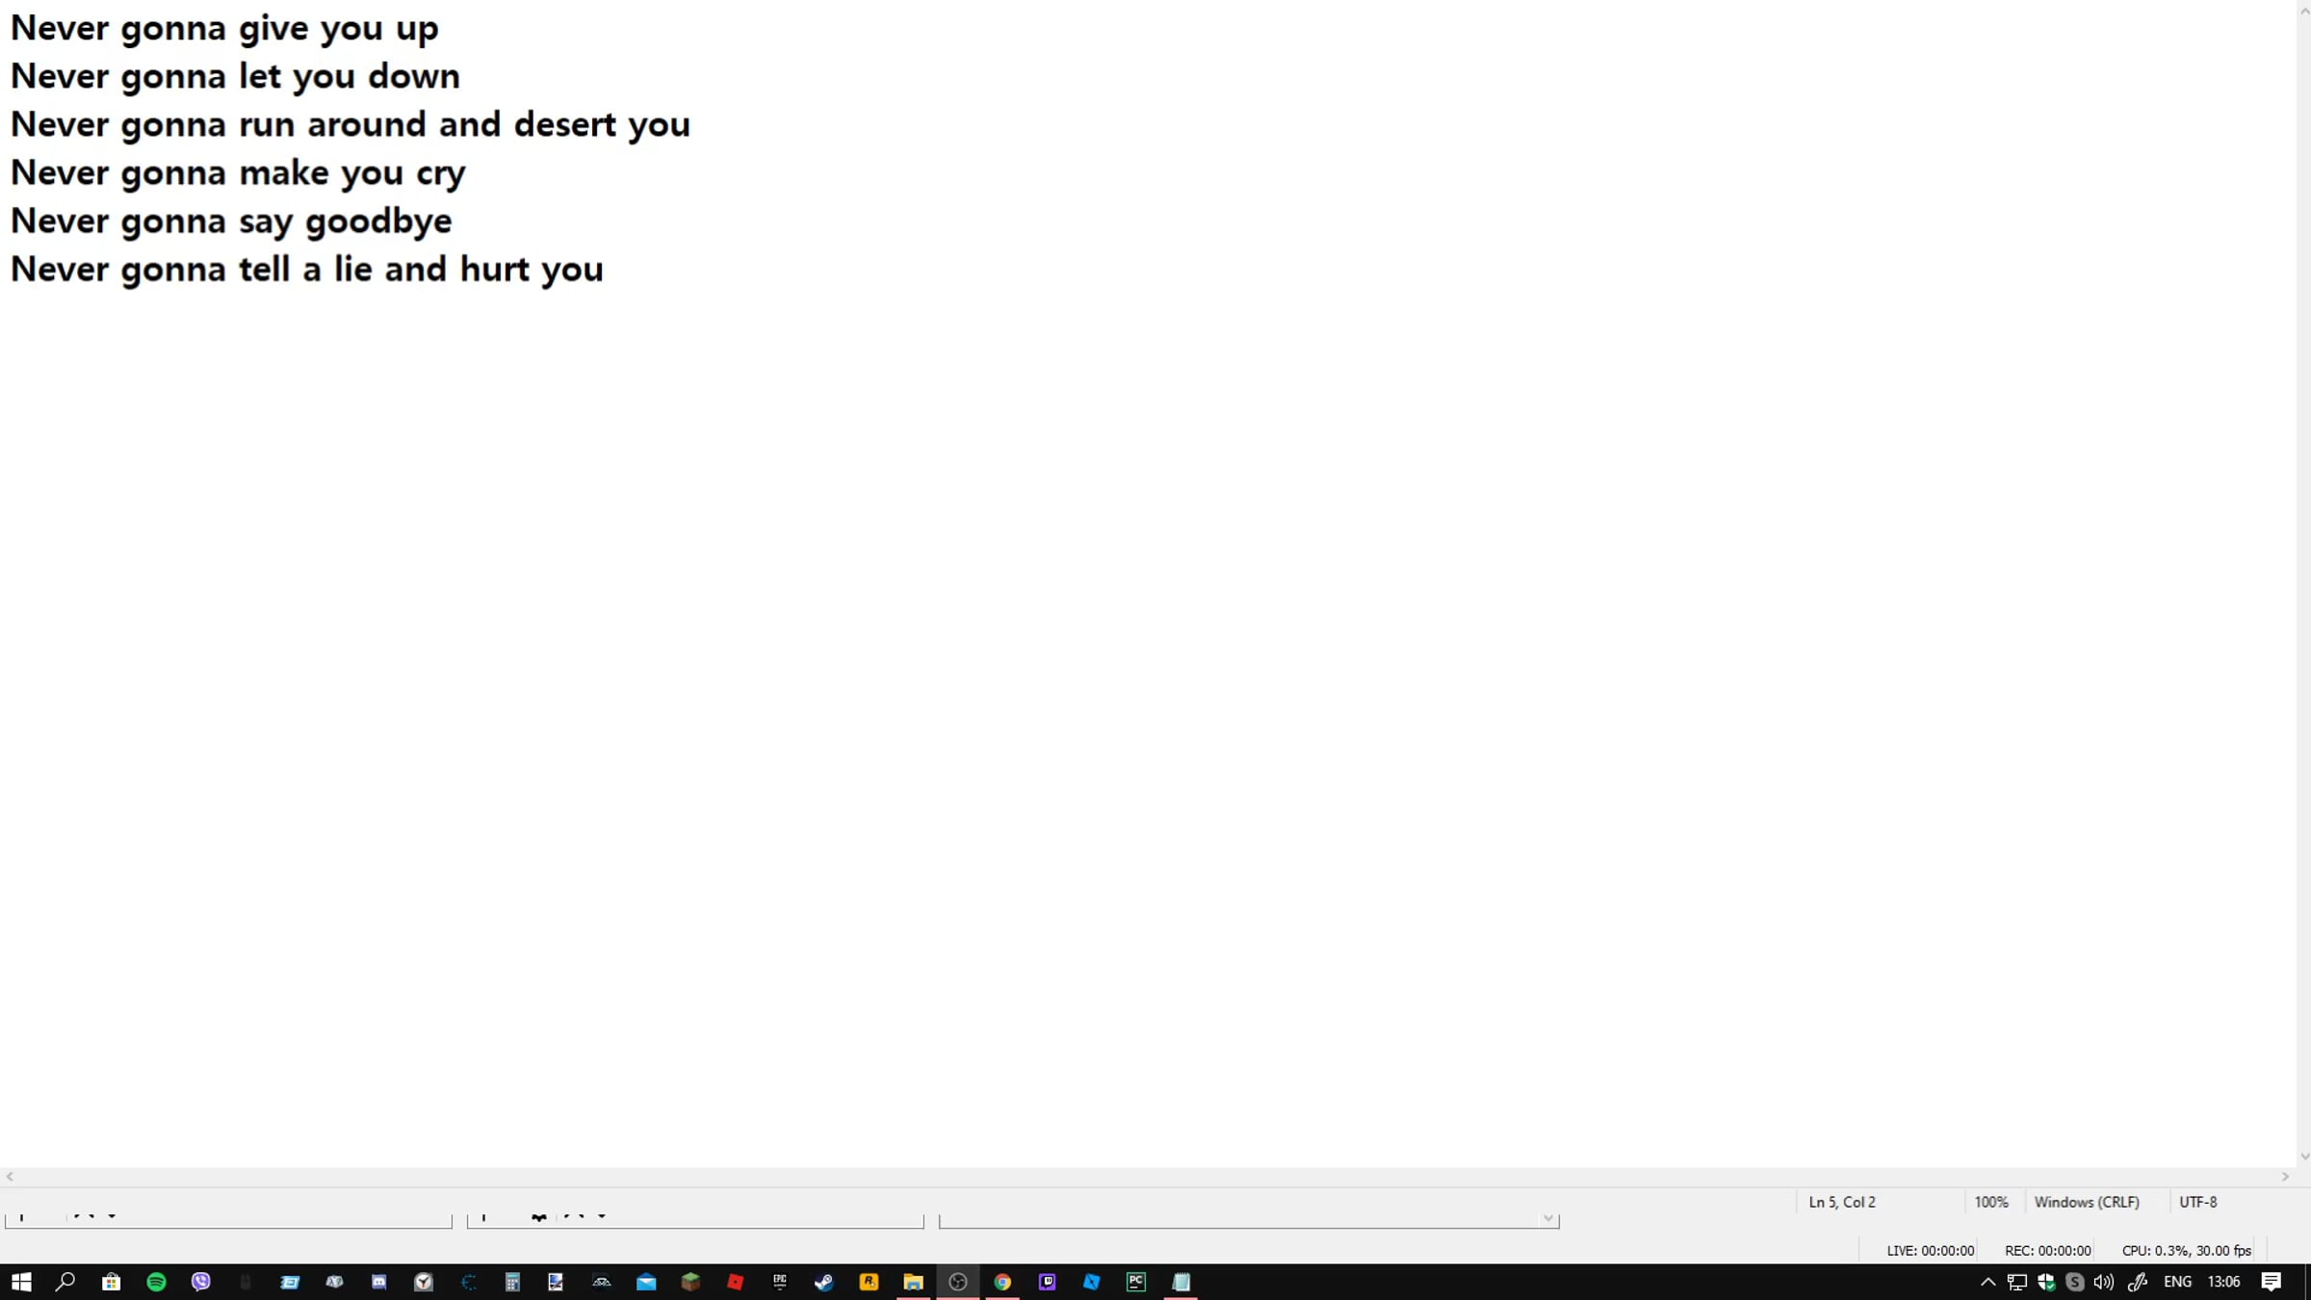This screenshot has width=2311, height=1300.
Task: Switch to Notepad taskbar icon
Action: click(1181, 1282)
